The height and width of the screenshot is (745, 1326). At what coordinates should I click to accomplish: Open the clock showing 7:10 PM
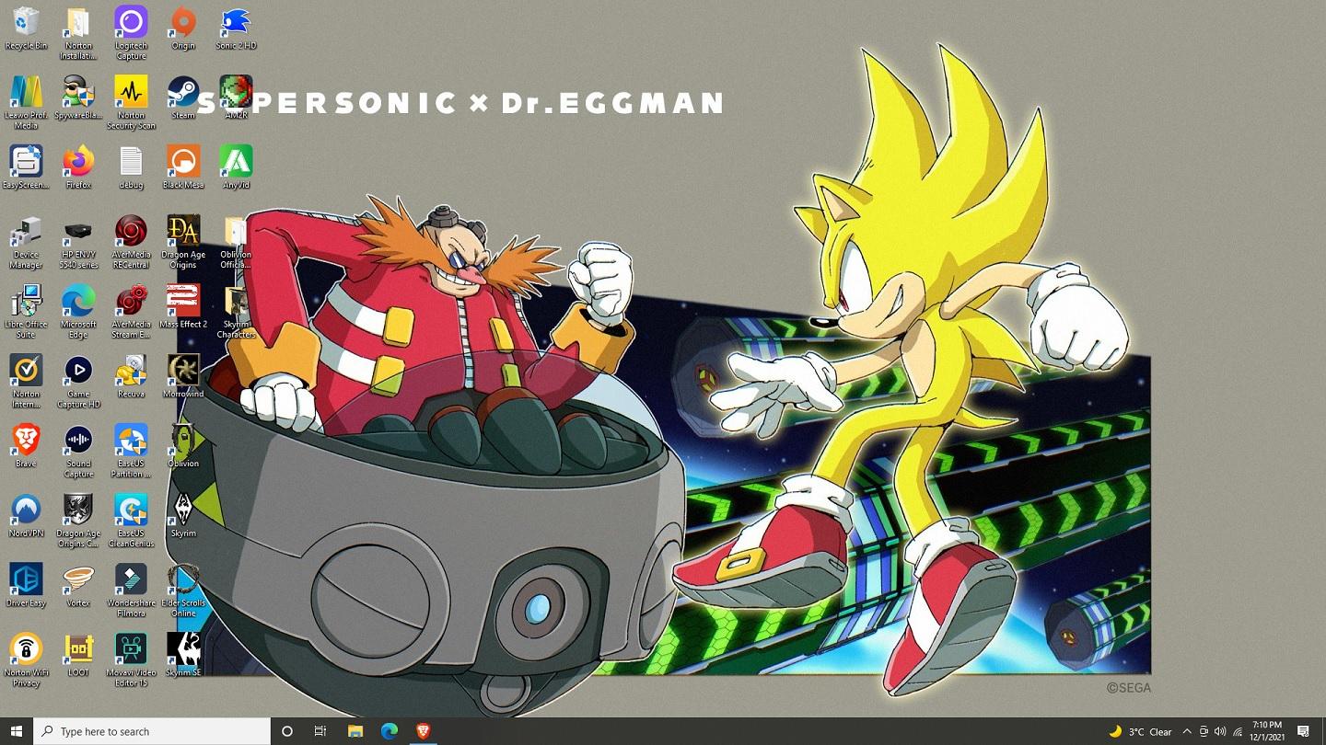[x=1266, y=731]
